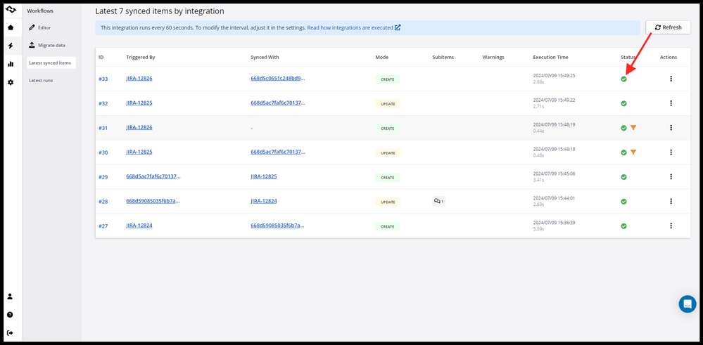Click the orange filter icon in row #30
703x345 pixels.
(633, 152)
